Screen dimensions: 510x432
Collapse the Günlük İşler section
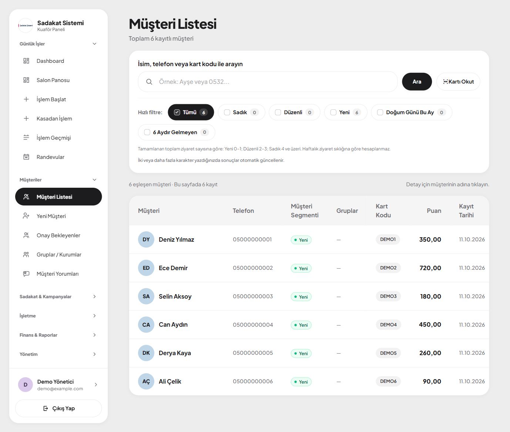click(x=58, y=44)
